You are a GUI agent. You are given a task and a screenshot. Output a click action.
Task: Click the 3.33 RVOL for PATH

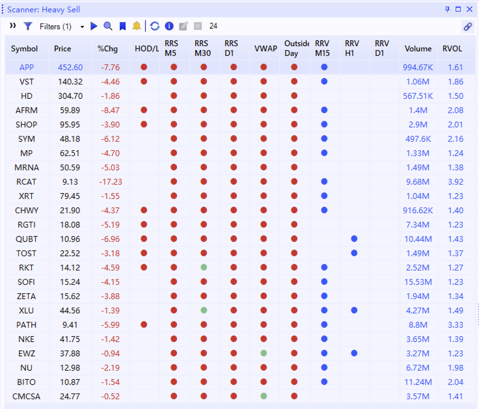pos(455,325)
